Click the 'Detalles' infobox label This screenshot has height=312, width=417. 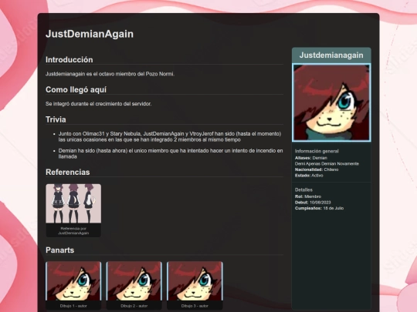tap(303, 190)
